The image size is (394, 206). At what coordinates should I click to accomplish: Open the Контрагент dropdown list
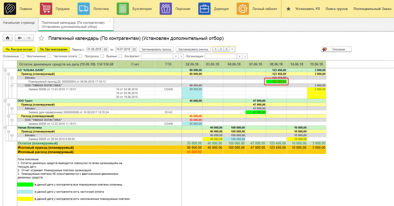click(176, 56)
